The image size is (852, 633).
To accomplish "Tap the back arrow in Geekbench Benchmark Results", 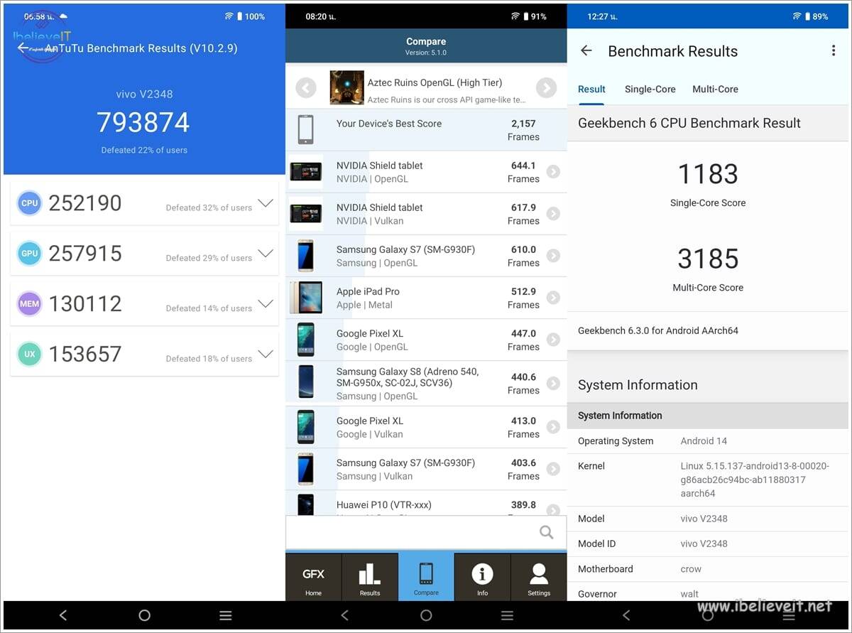I will point(586,51).
